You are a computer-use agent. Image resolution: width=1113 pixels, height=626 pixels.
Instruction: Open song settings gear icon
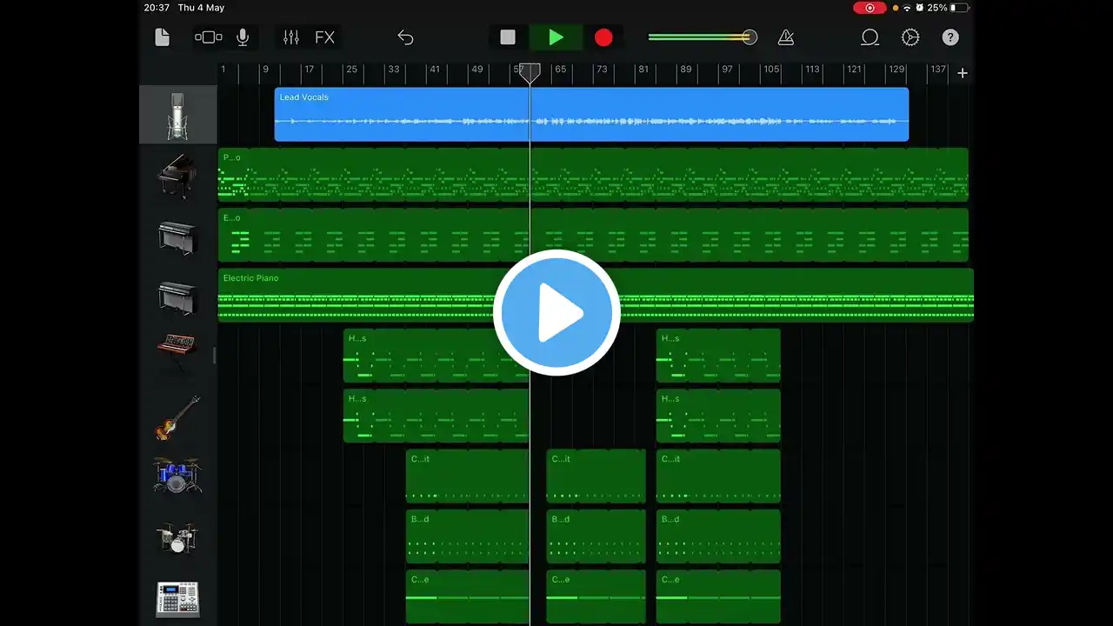pos(910,37)
